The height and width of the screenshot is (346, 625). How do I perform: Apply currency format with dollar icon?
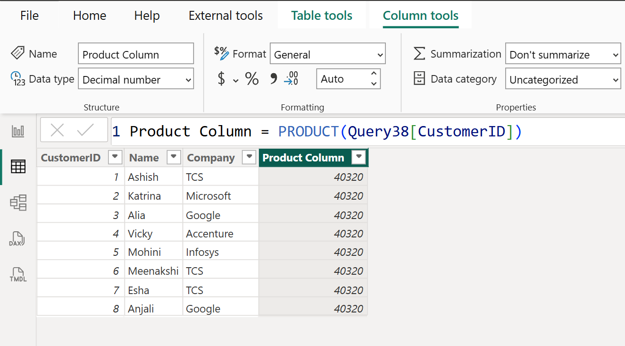[x=222, y=78]
